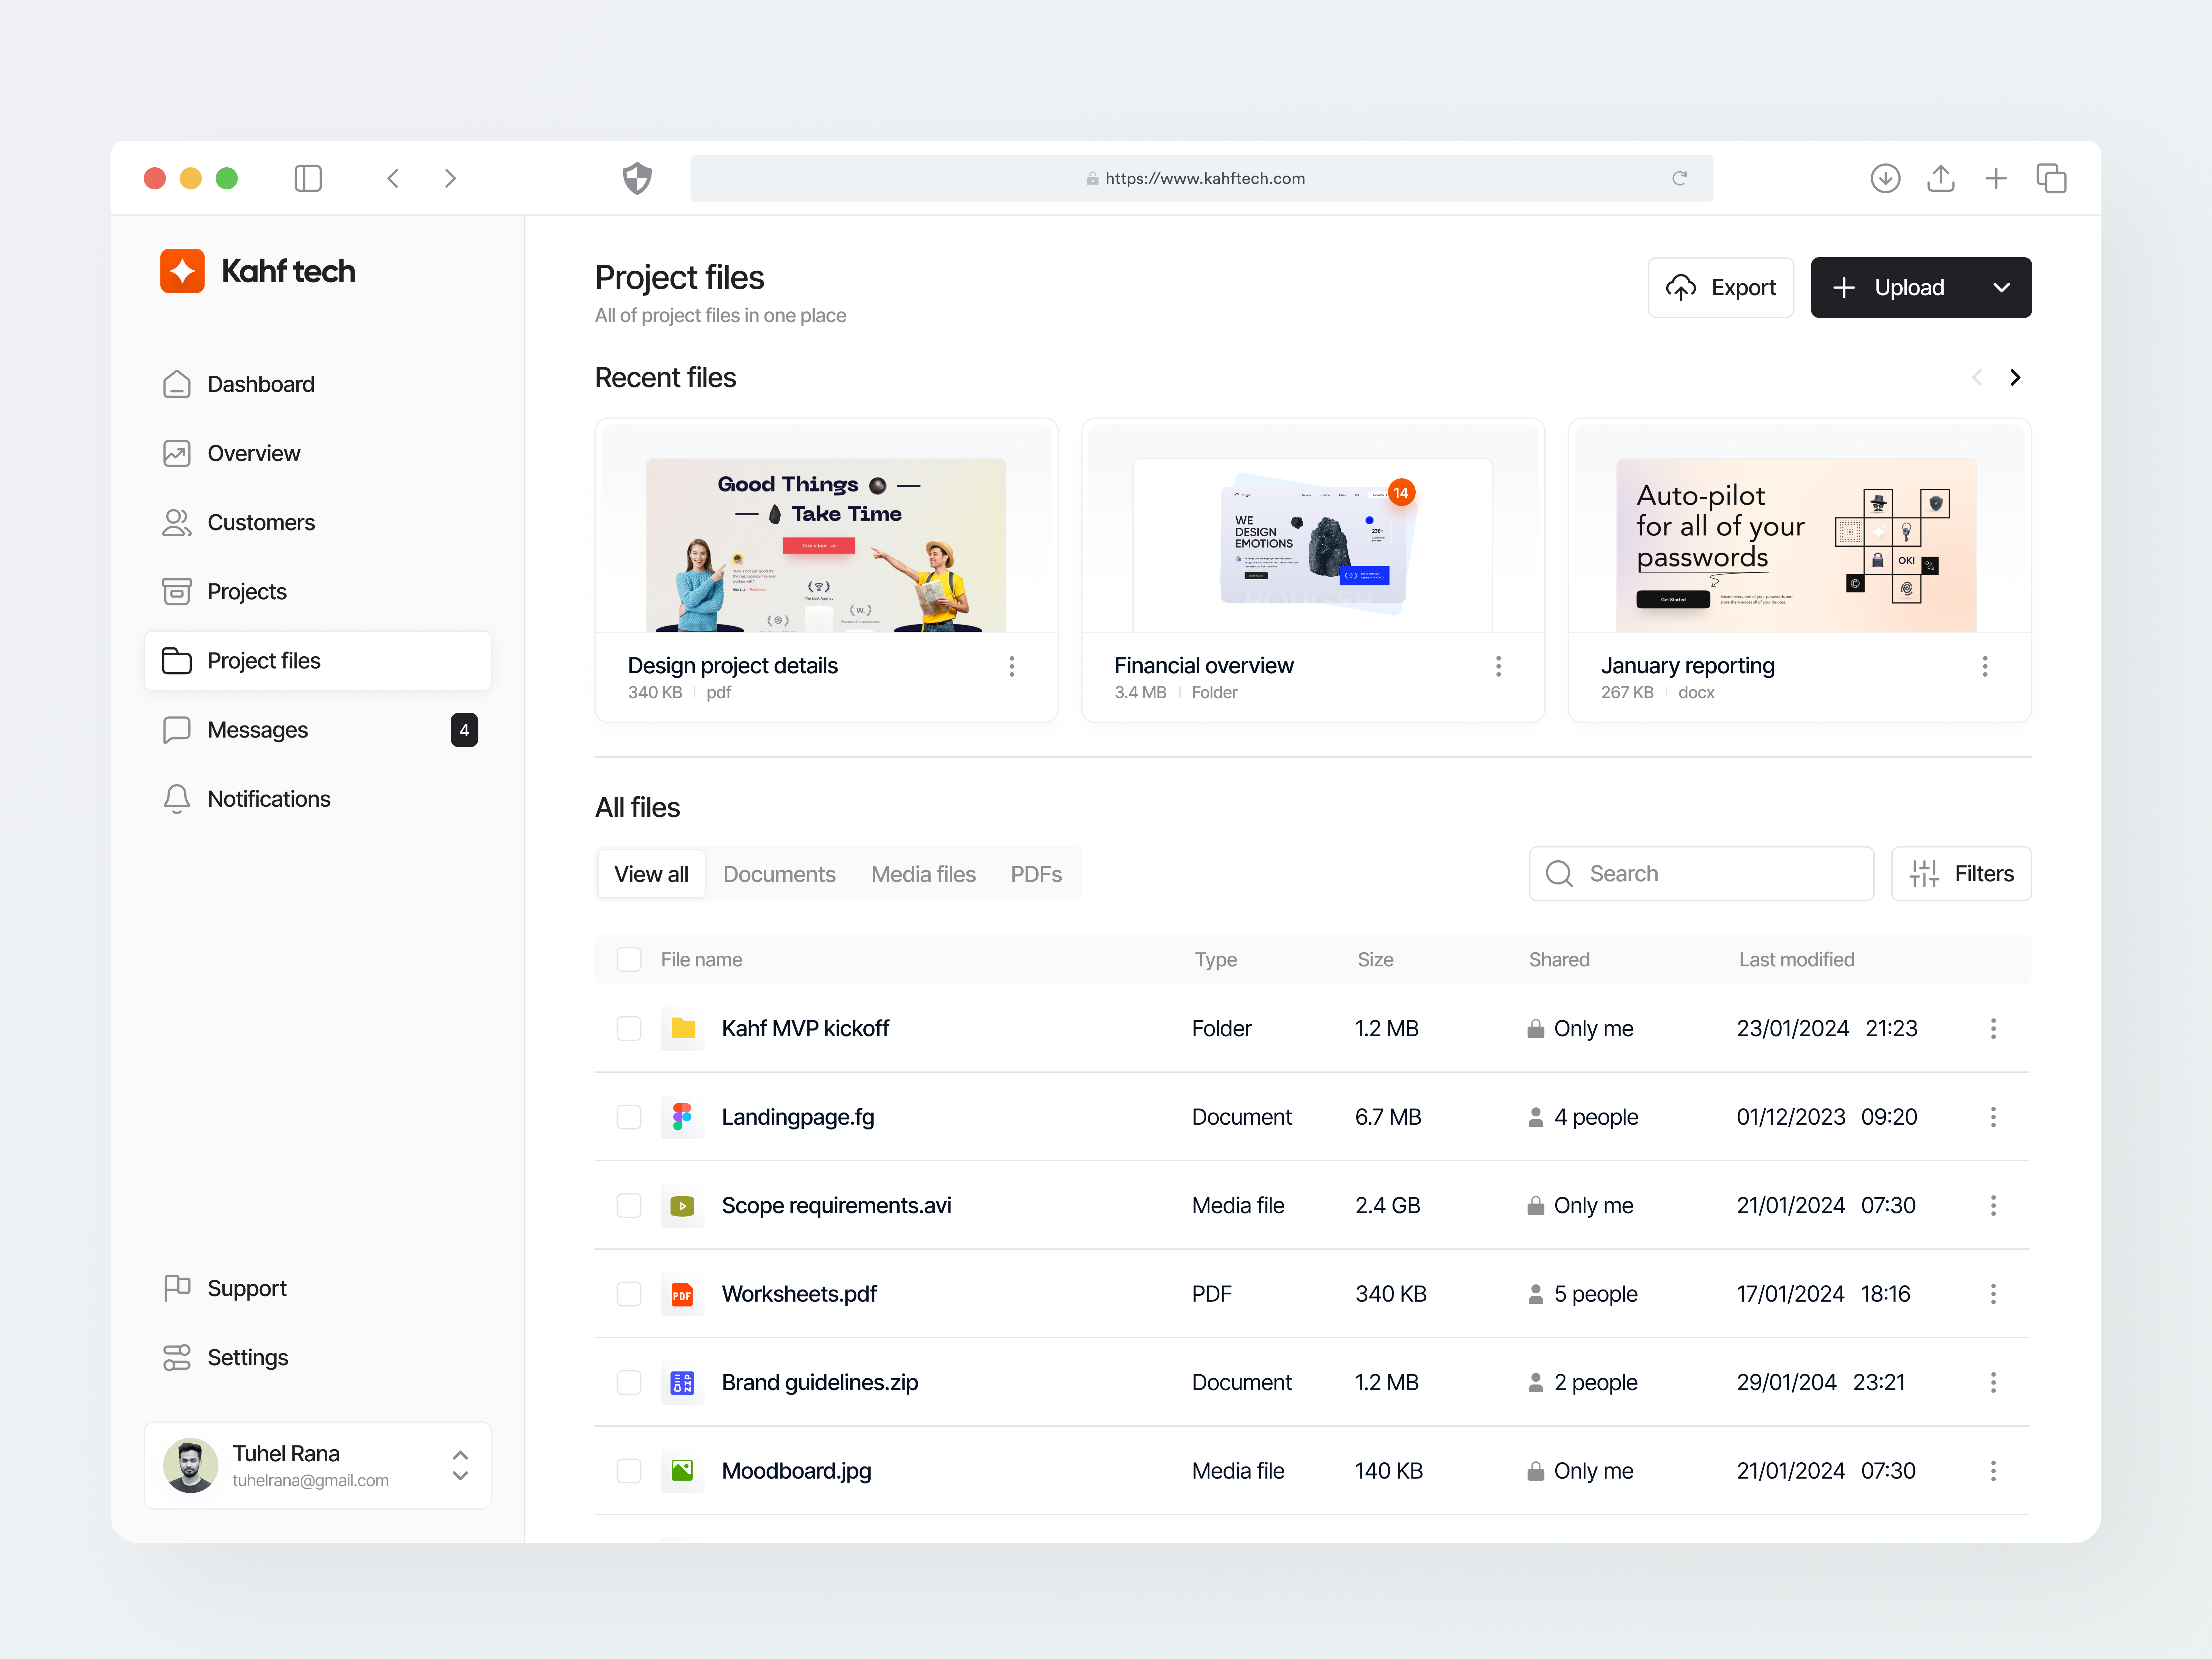
Task: Open row menu for Brand guidelines.zip
Action: coord(1993,1382)
